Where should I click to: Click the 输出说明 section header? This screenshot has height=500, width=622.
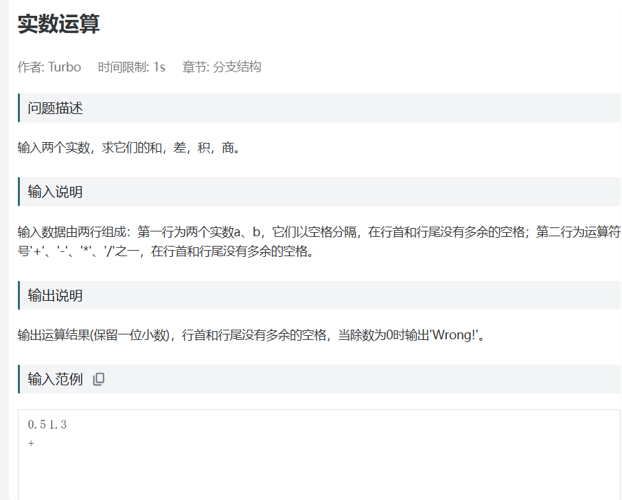click(56, 295)
